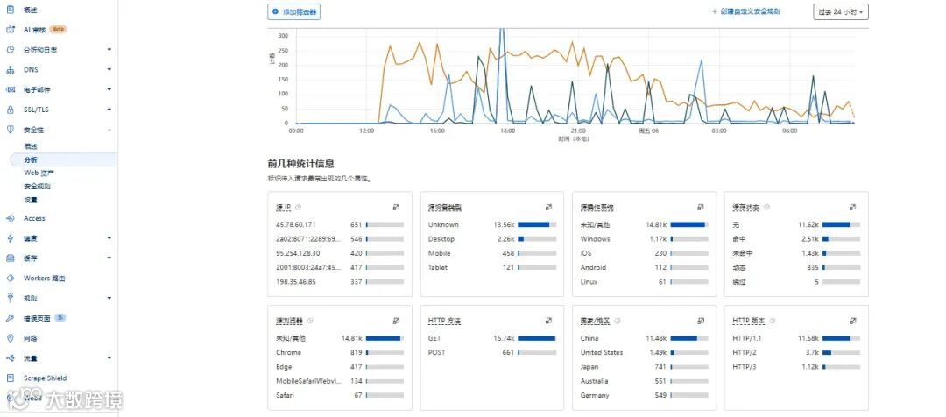Open the 错误页面 label

[x=37, y=318]
